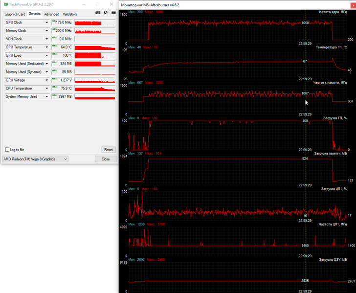The height and width of the screenshot is (293, 356).
Task: Expand Memory Used (Dedicated) sensor dropdown
Action: coord(47,64)
